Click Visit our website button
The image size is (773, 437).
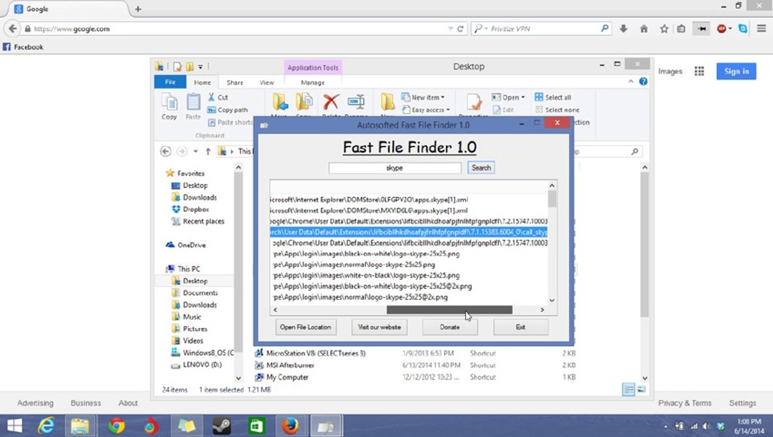379,327
